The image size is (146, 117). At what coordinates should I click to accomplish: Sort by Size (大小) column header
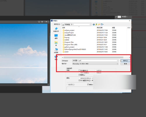pyautogui.click(x=129, y=28)
